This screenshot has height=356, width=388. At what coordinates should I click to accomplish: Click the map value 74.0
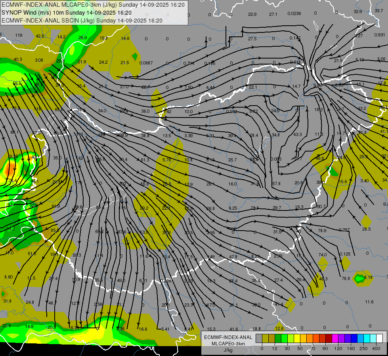pyautogui.click(x=323, y=255)
